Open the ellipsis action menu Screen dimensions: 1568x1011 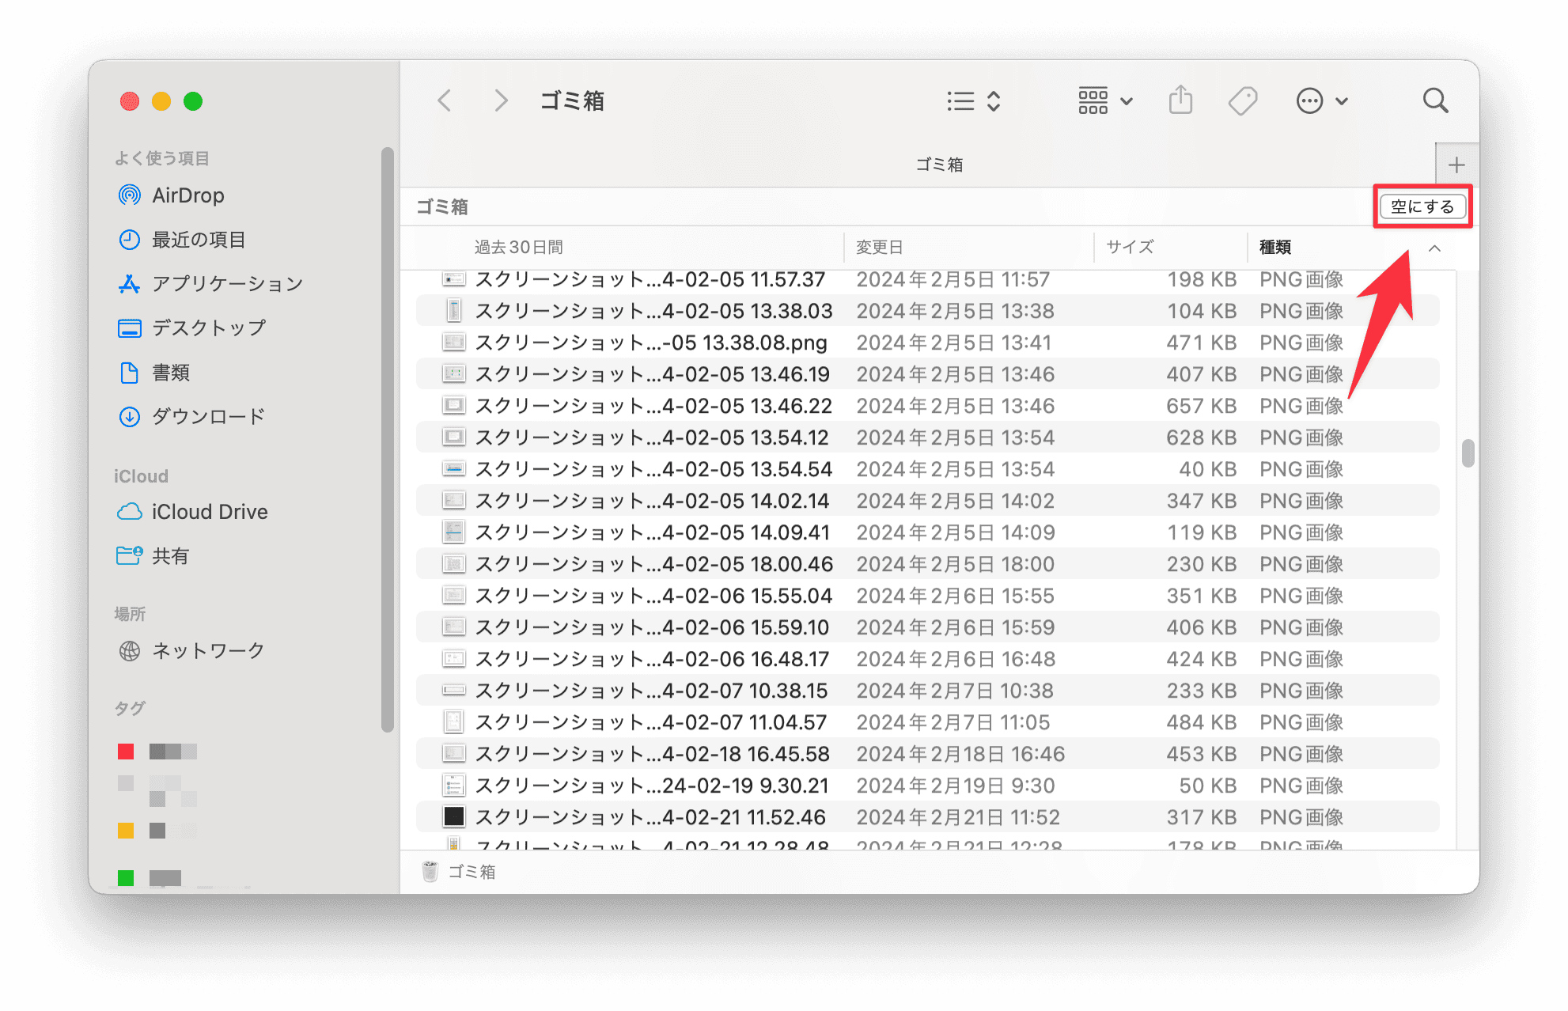pyautogui.click(x=1322, y=101)
